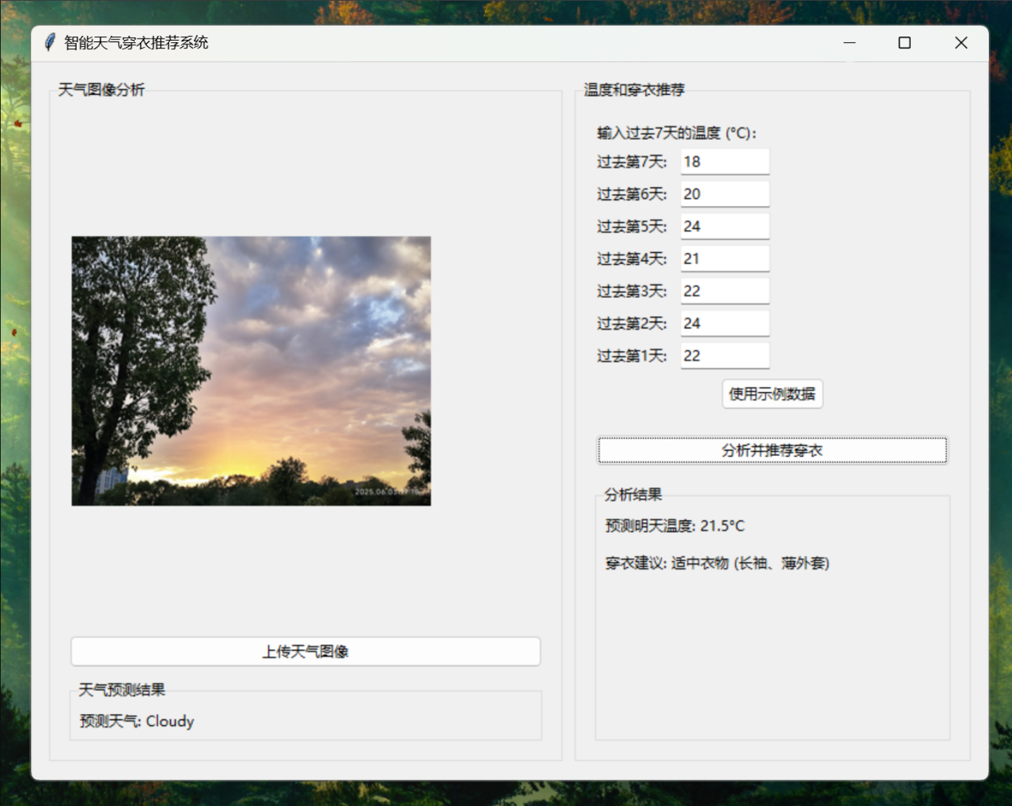Focus the 过去第1天 temperature field
Image resolution: width=1012 pixels, height=806 pixels.
[x=724, y=356]
